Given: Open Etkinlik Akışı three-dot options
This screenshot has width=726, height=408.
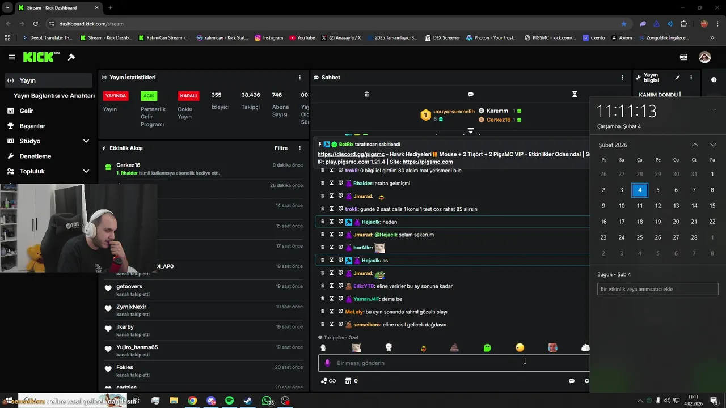Looking at the screenshot, I should [x=300, y=148].
